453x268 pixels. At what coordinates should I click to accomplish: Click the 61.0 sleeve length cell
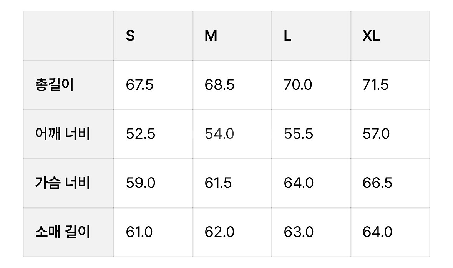(x=139, y=232)
